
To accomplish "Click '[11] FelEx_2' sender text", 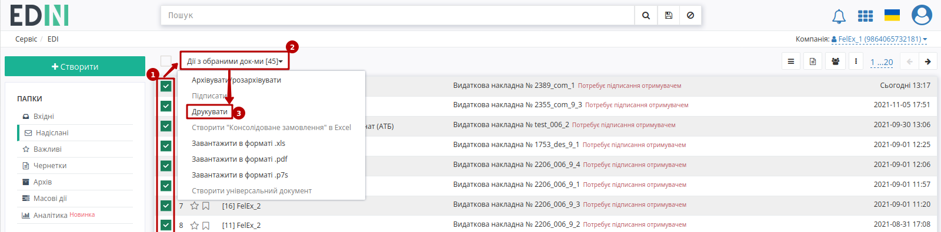I will click(x=241, y=226).
